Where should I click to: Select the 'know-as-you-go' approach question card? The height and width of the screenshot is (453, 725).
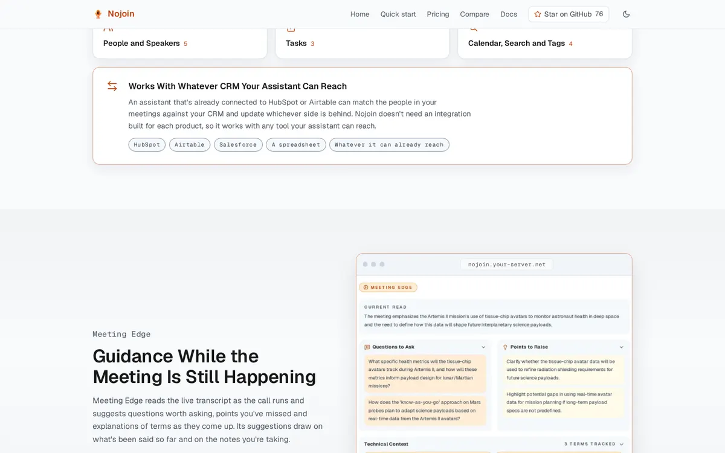point(425,410)
